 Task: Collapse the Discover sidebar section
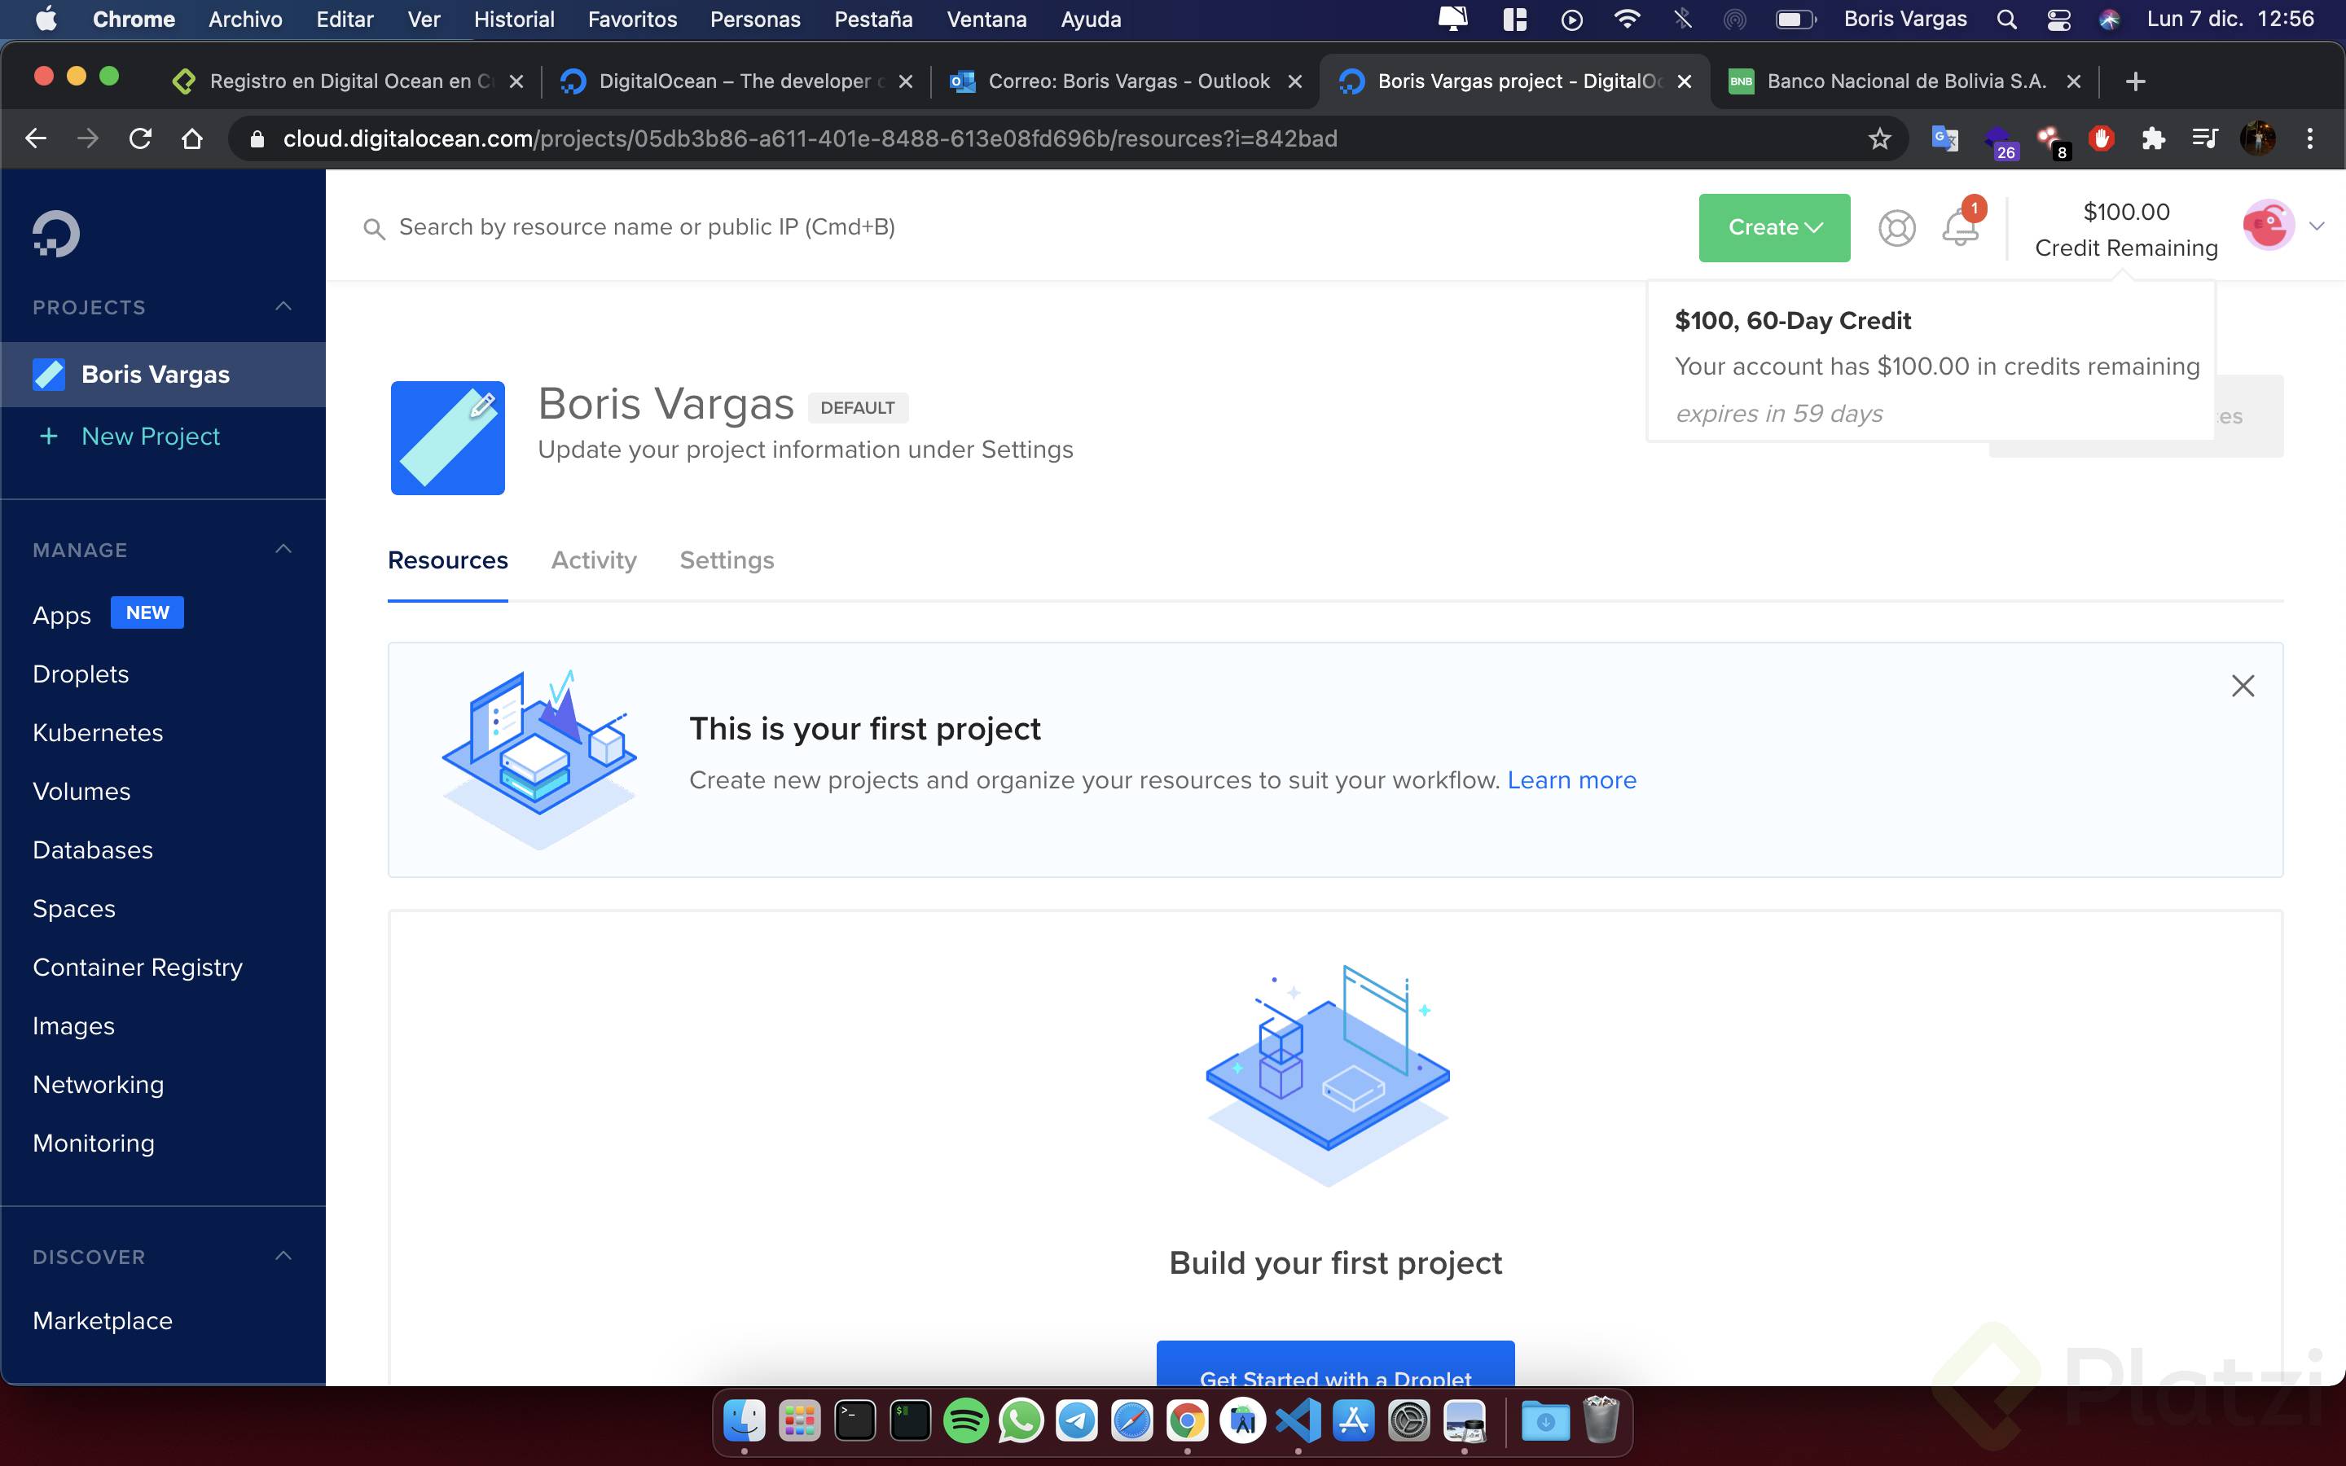click(283, 1257)
